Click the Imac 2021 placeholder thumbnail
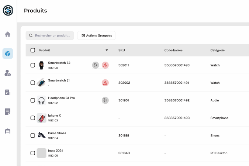 point(41,153)
